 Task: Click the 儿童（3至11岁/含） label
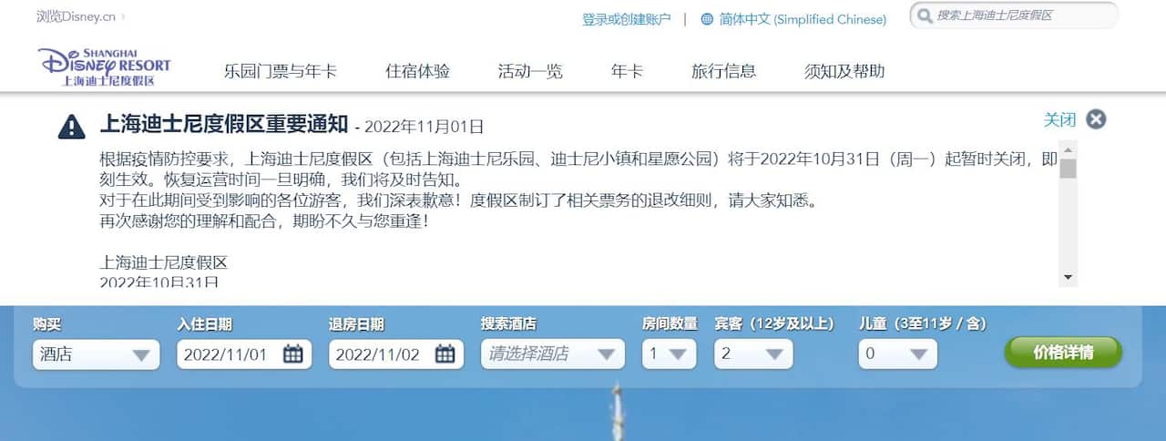click(922, 323)
